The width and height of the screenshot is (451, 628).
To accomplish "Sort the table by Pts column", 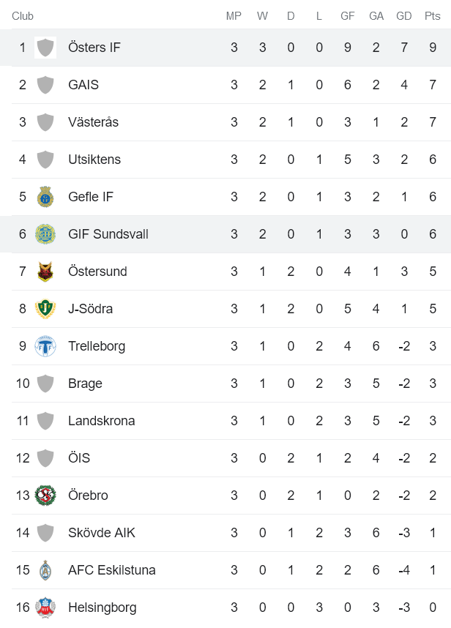I will click(431, 15).
